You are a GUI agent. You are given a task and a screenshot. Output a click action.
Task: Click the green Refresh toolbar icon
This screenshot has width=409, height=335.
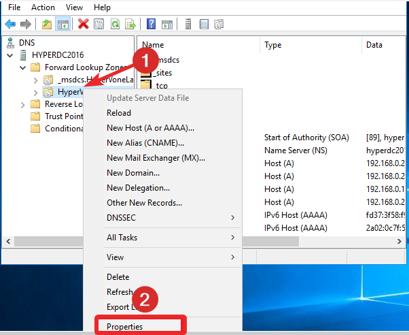tap(115, 24)
